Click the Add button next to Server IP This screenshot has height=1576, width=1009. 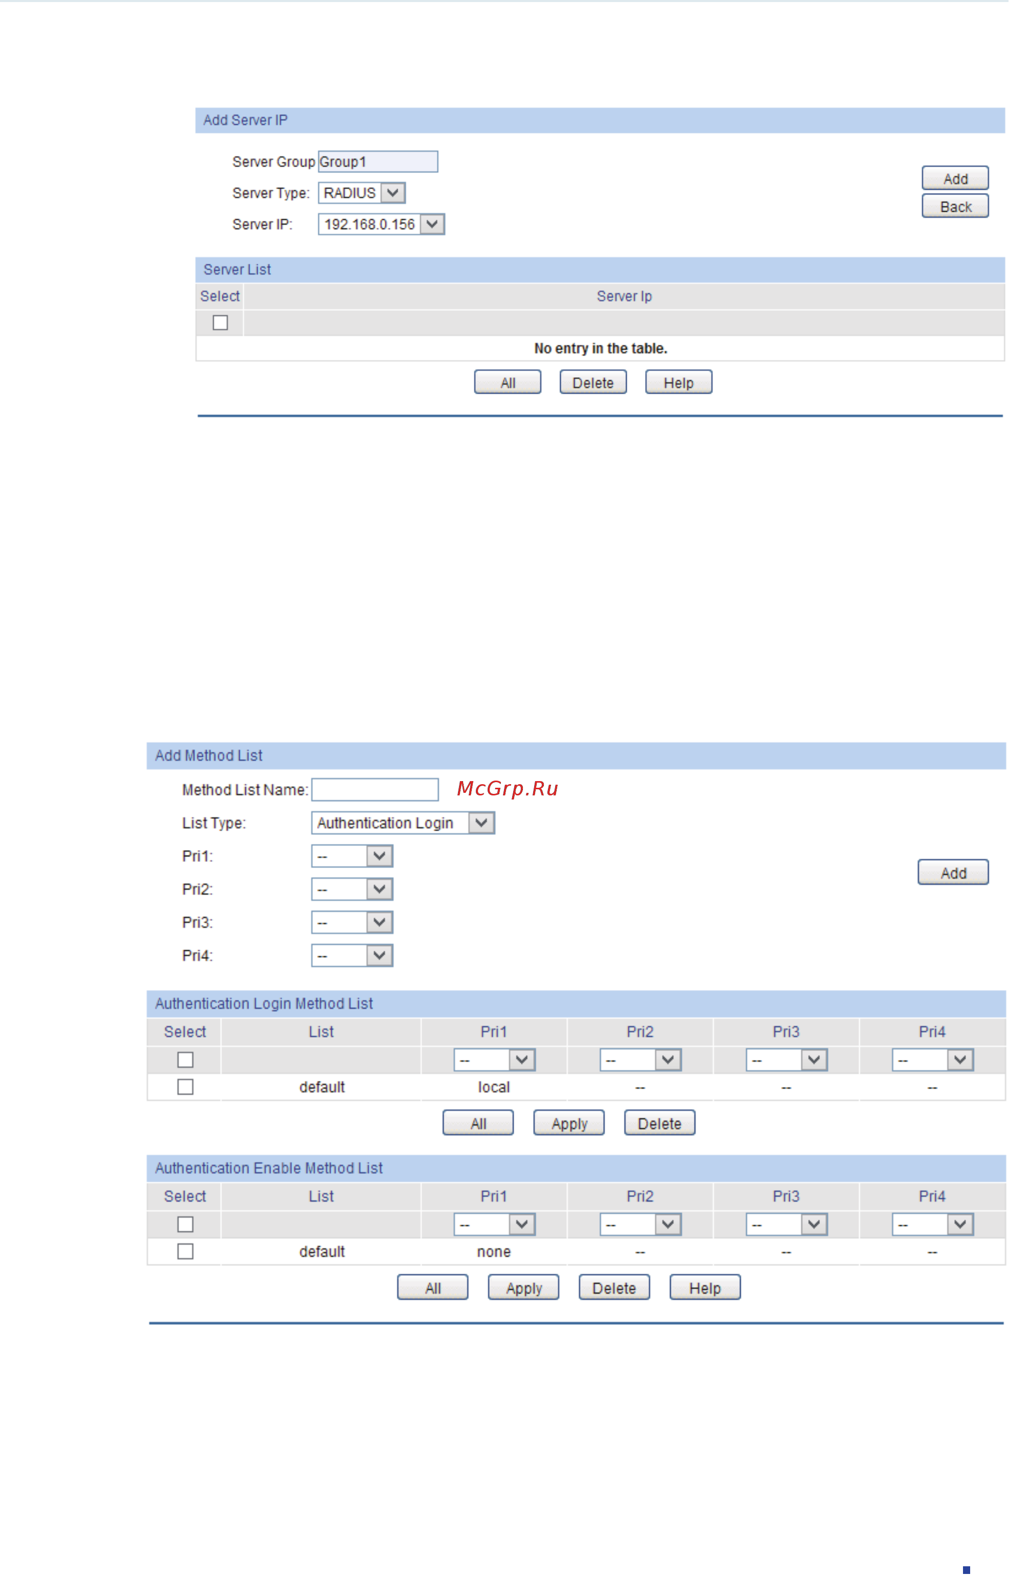coord(954,177)
